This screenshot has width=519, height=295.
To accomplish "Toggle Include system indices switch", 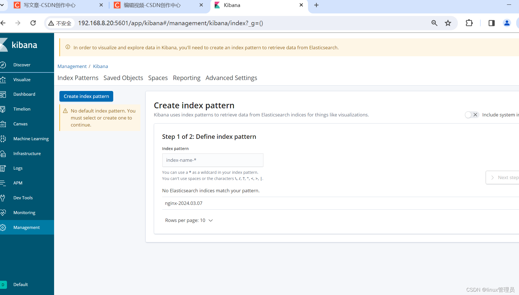I will tap(472, 115).
